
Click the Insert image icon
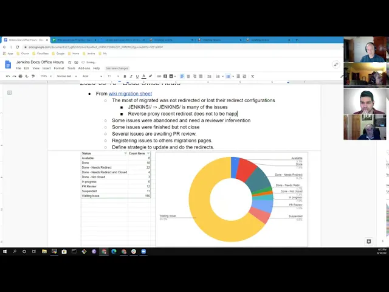(x=171, y=76)
